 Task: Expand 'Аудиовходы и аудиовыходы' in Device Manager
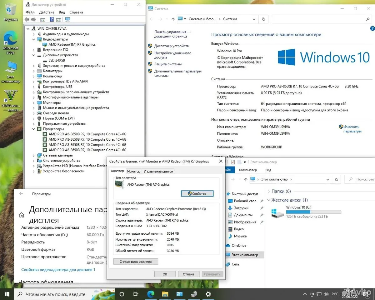pos(34,34)
